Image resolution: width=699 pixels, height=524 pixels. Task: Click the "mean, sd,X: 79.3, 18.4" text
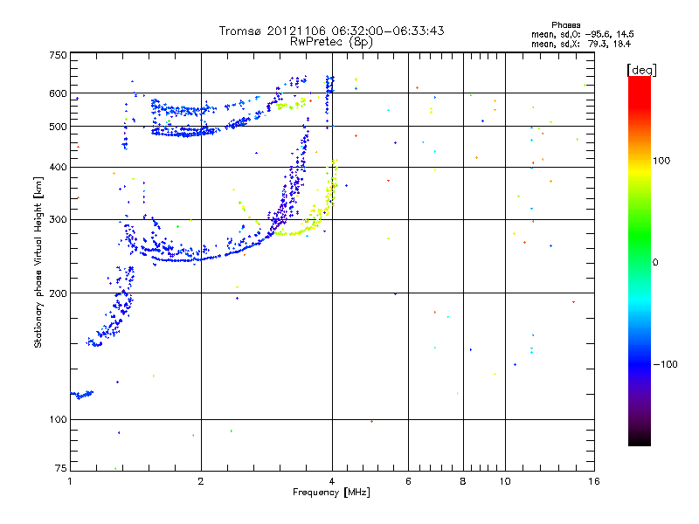click(x=581, y=44)
